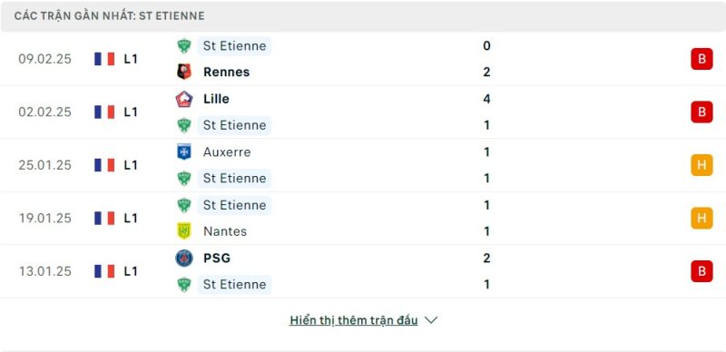Open Hiển thị thêm trận đấu link
Screen dimensions: 726x352
[x=354, y=320]
